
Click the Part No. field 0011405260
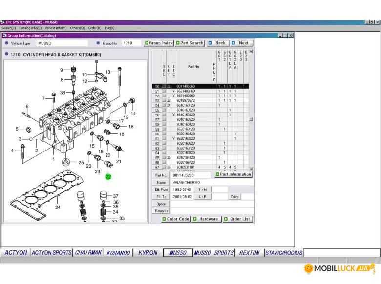coord(191,175)
